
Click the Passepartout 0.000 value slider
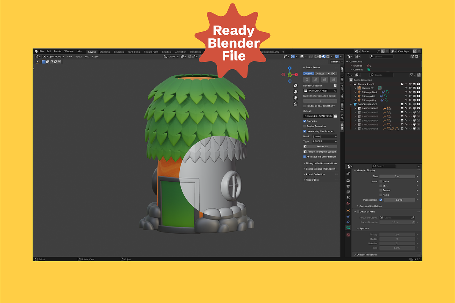399,200
